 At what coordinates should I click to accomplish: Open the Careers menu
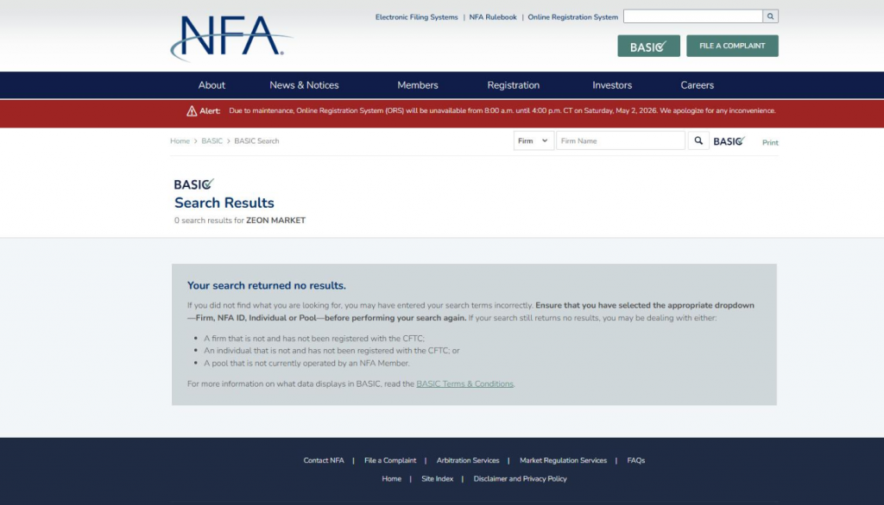click(697, 85)
